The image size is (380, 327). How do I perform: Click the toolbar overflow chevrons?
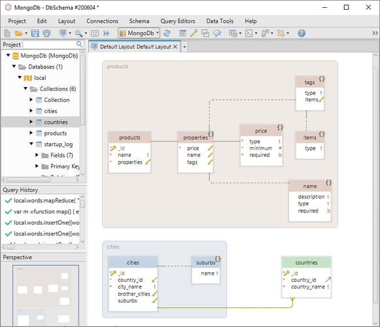click(x=375, y=33)
